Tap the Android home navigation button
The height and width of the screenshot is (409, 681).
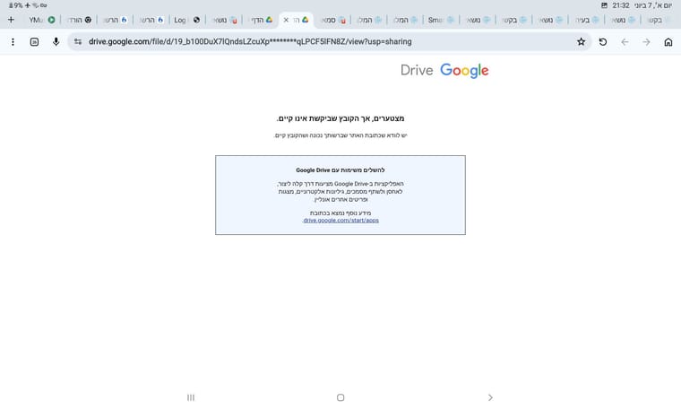coord(340,397)
